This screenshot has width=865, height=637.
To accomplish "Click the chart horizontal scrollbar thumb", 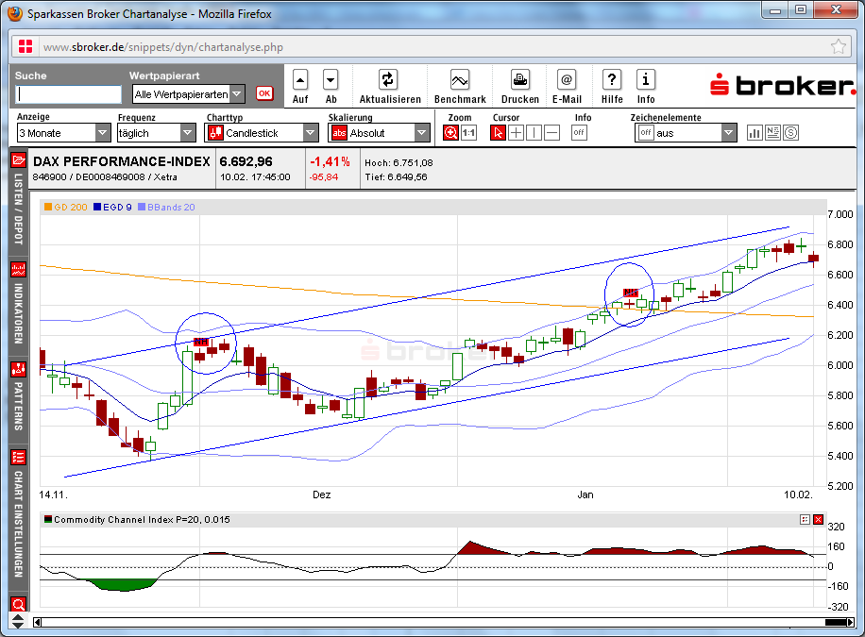I will click(837, 622).
